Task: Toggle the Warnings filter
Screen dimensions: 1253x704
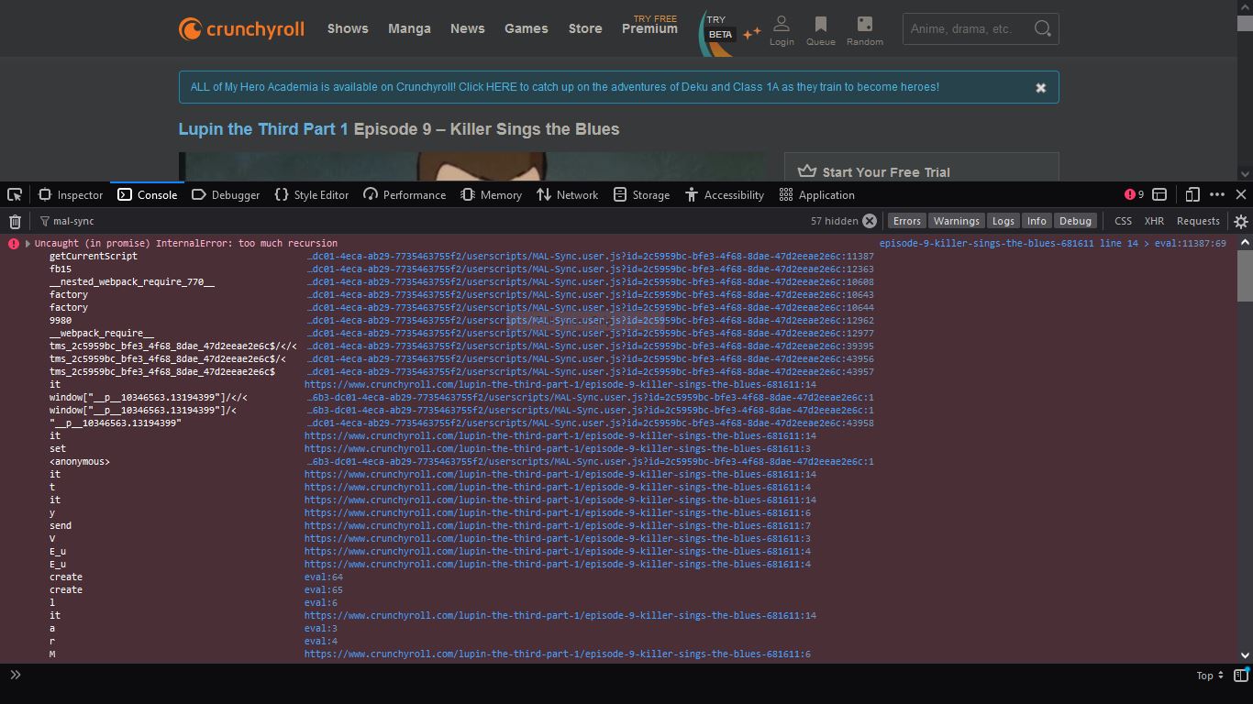Action: (x=956, y=221)
